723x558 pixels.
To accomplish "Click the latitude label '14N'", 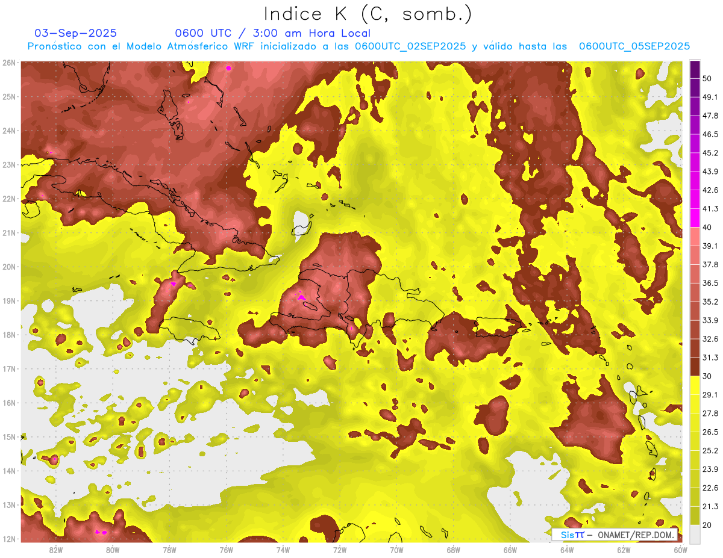I will coord(9,471).
